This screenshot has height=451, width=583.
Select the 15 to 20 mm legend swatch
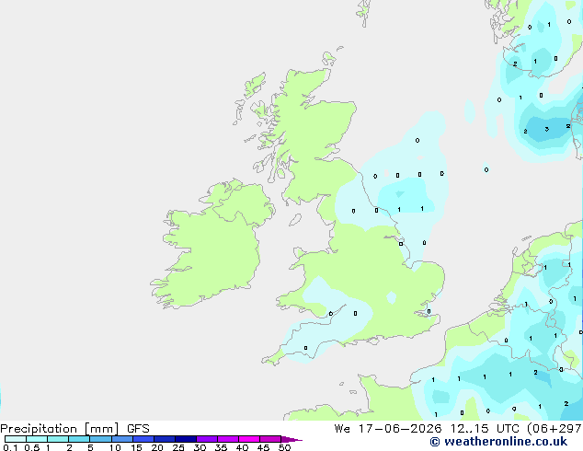pyautogui.click(x=143, y=439)
